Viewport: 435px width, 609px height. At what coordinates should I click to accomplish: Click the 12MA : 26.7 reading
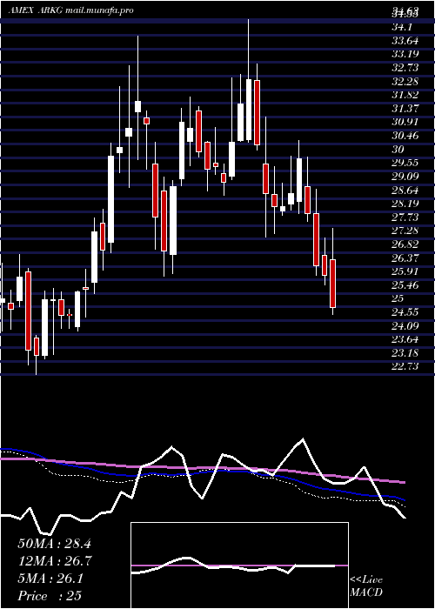(x=54, y=561)
